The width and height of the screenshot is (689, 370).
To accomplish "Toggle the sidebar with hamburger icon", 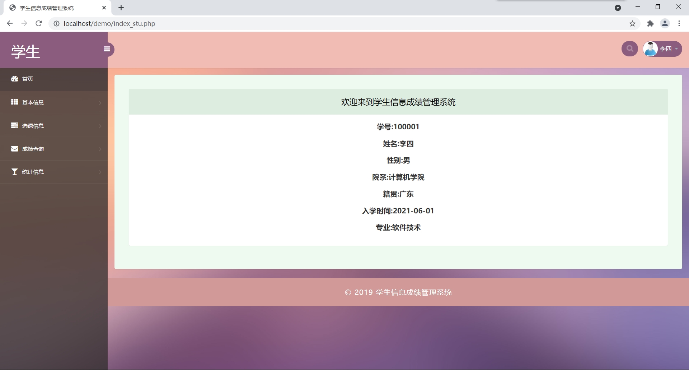I will (107, 49).
